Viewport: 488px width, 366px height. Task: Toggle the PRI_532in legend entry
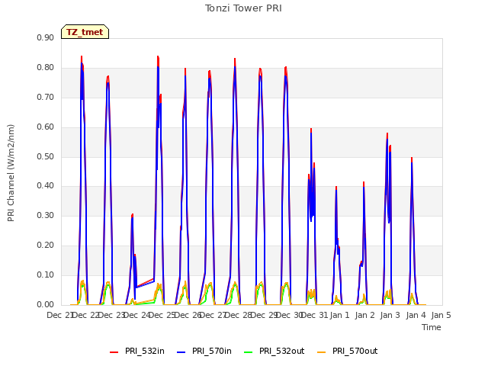click(x=137, y=351)
